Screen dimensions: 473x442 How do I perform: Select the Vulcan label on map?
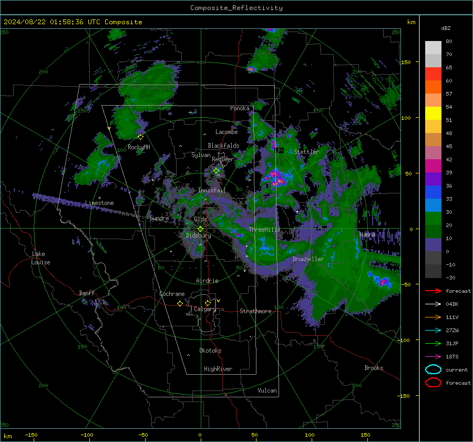point(267,390)
